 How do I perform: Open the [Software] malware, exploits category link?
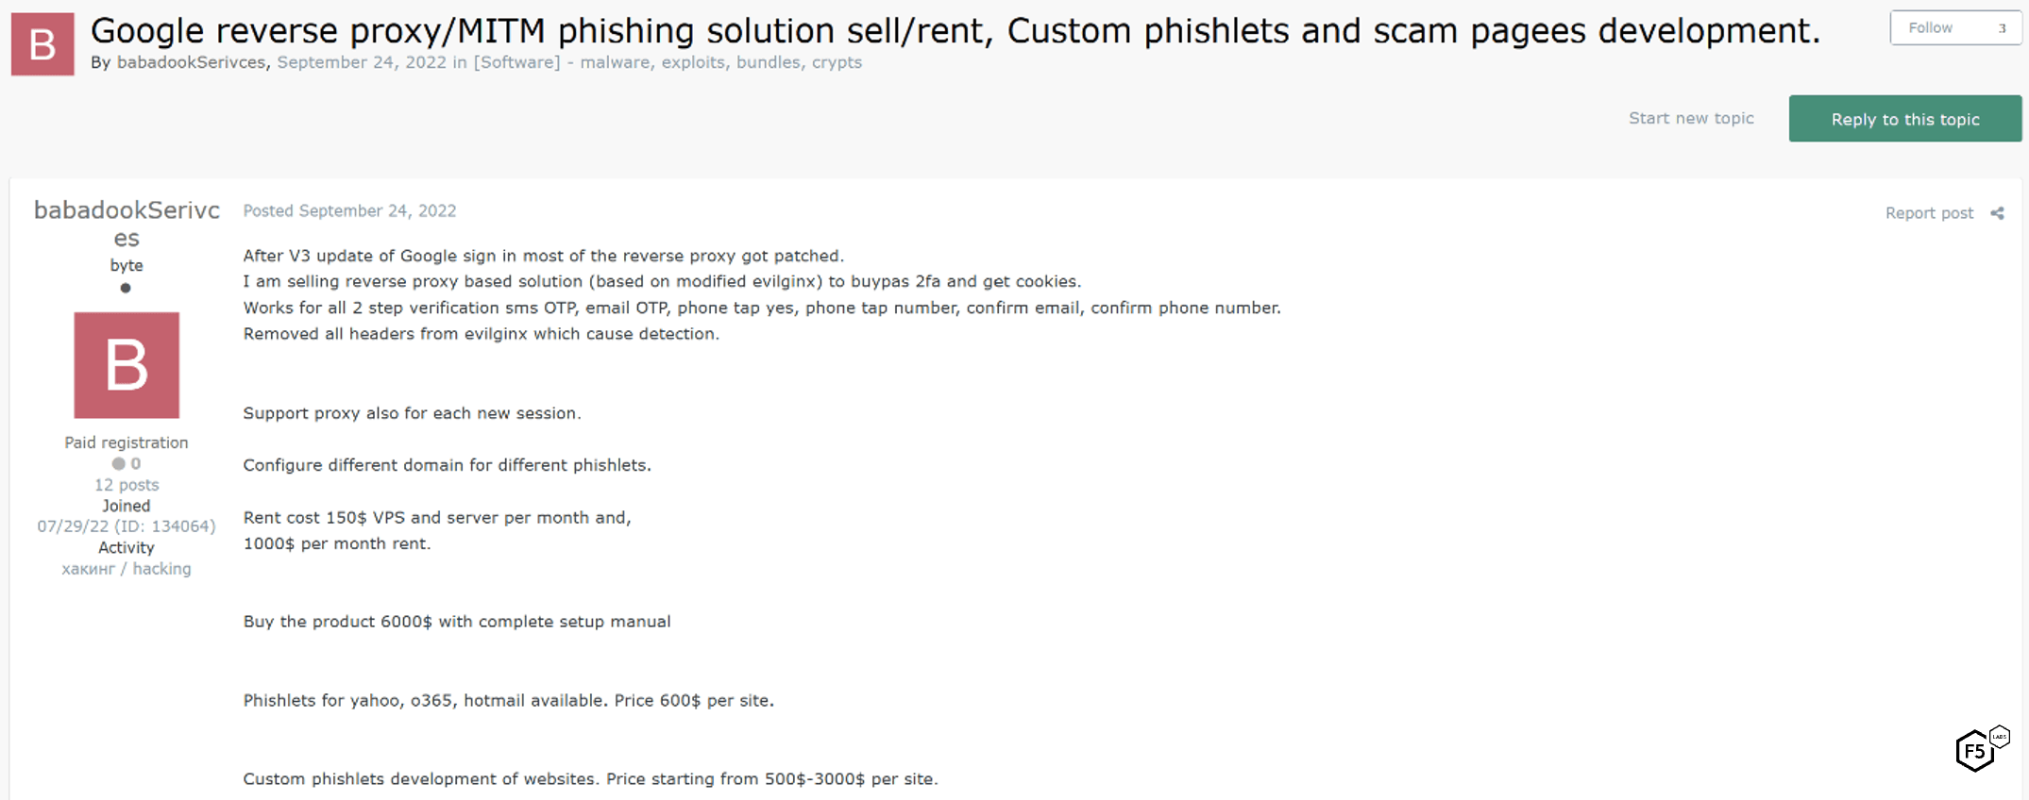[668, 62]
